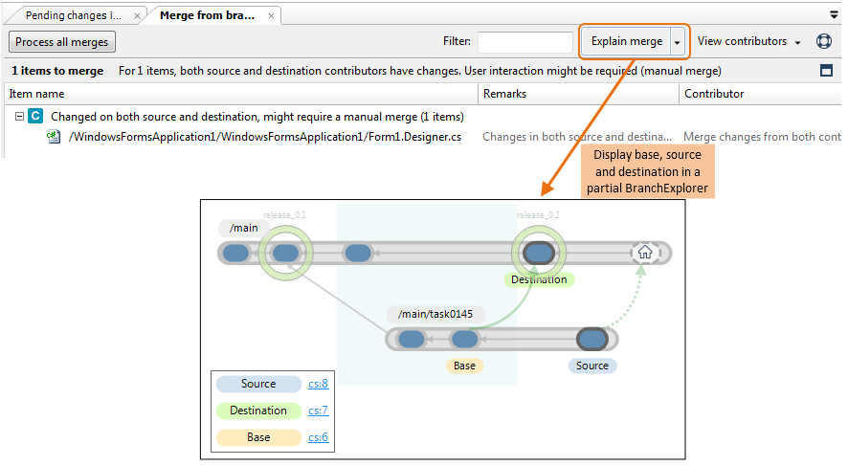This screenshot has width=848, height=466.
Task: Select the Destination changeset on /main
Action: coord(539,253)
